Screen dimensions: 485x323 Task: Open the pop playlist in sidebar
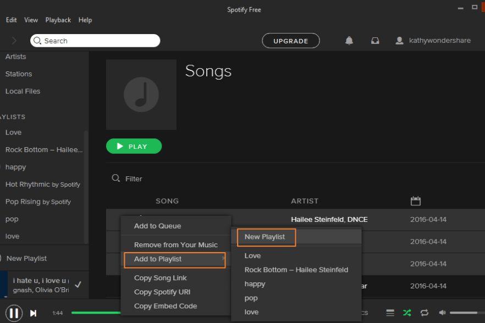[12, 219]
